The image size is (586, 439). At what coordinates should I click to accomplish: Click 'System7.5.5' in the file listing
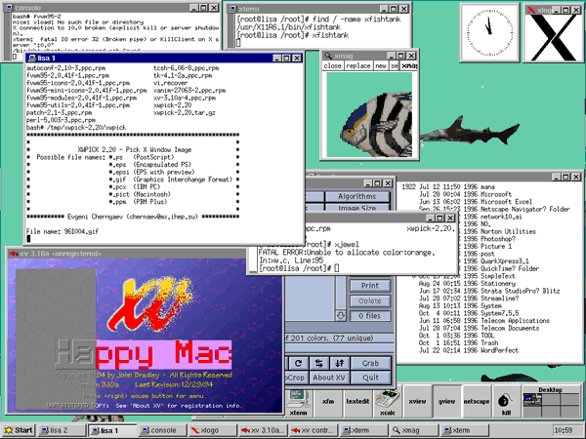(x=499, y=313)
